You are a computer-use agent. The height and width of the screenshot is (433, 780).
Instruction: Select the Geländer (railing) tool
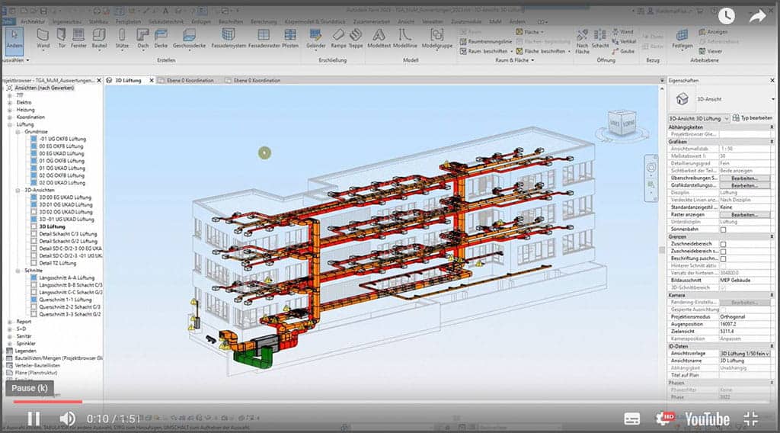[x=315, y=38]
